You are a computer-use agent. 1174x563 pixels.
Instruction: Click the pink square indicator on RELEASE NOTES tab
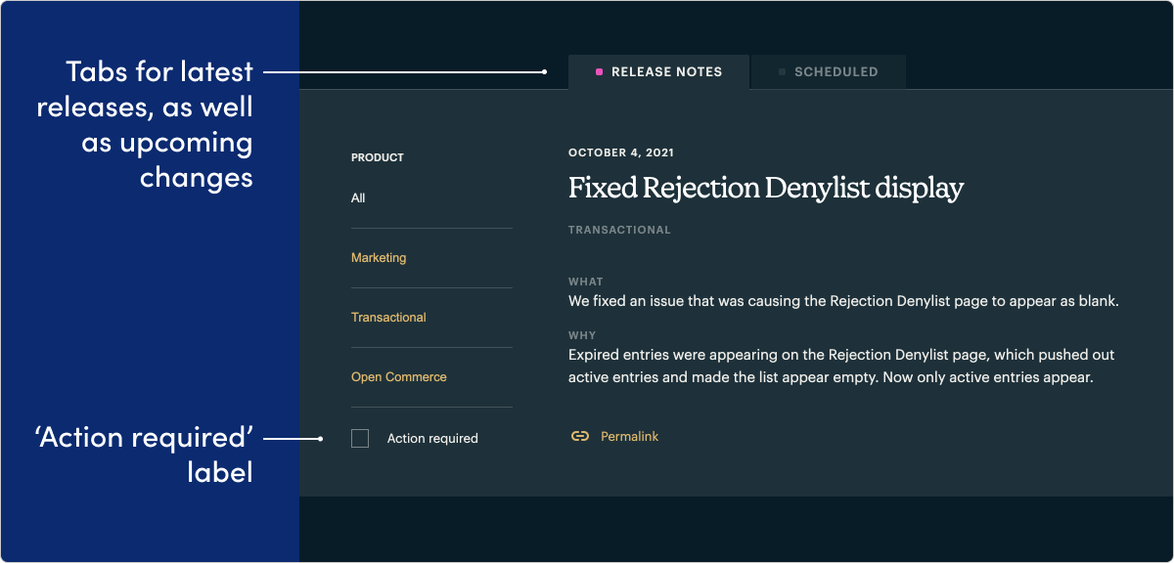tap(597, 71)
